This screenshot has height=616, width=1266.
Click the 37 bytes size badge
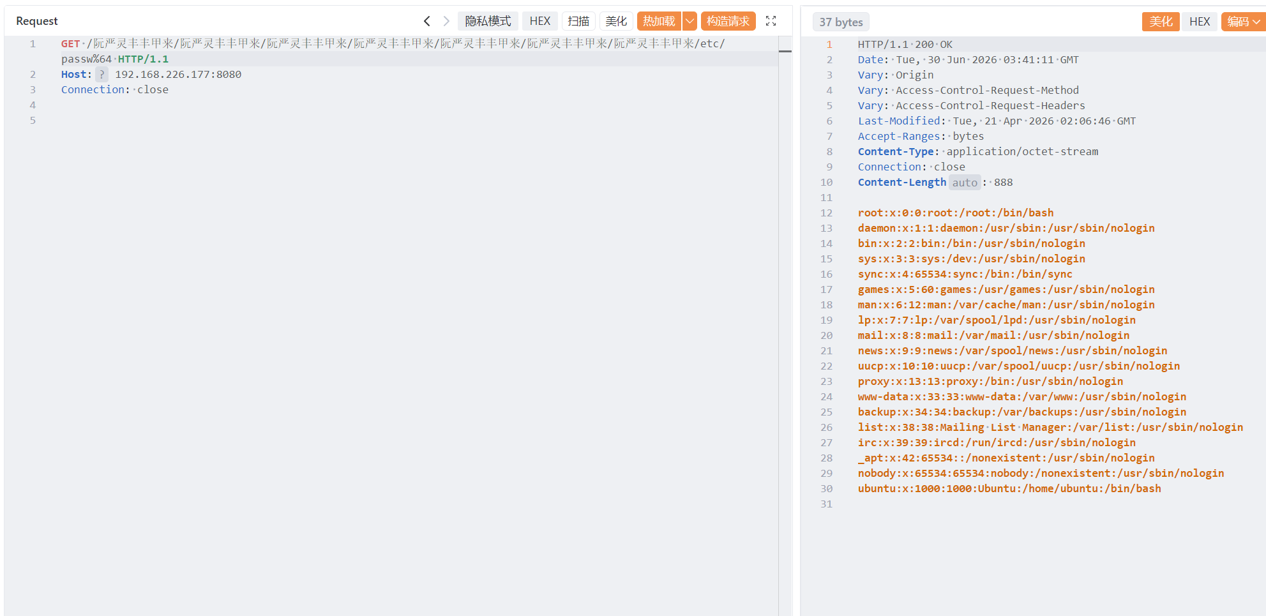point(841,22)
